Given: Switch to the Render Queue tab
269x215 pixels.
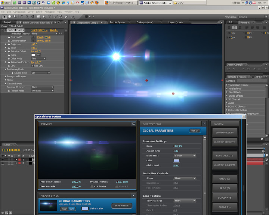Looking at the screenshot, I should (x=117, y=22).
